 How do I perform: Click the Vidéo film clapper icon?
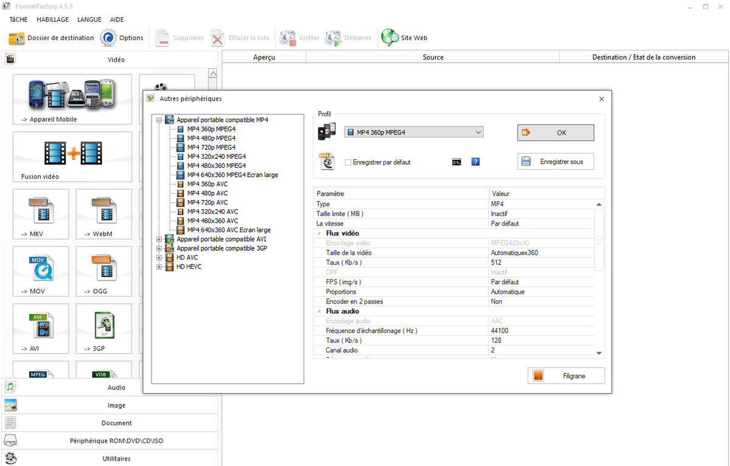(x=10, y=59)
